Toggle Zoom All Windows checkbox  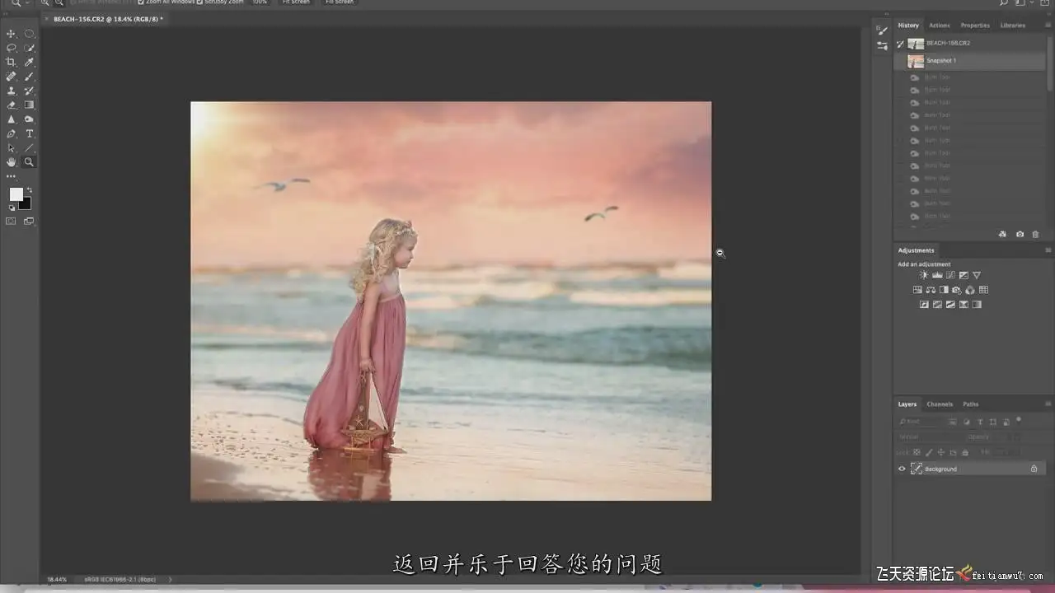coord(141,2)
